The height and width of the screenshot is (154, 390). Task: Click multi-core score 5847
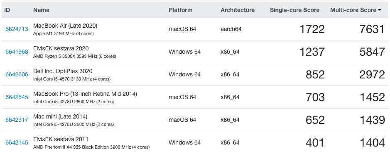click(x=372, y=52)
